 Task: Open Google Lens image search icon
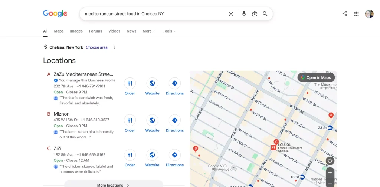(255, 14)
